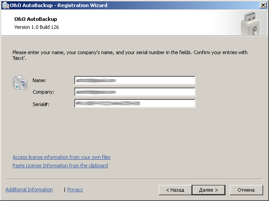Cancel the wizard with Отмена
Image resolution: width=269 pixels, height=201 pixels.
coord(246,190)
